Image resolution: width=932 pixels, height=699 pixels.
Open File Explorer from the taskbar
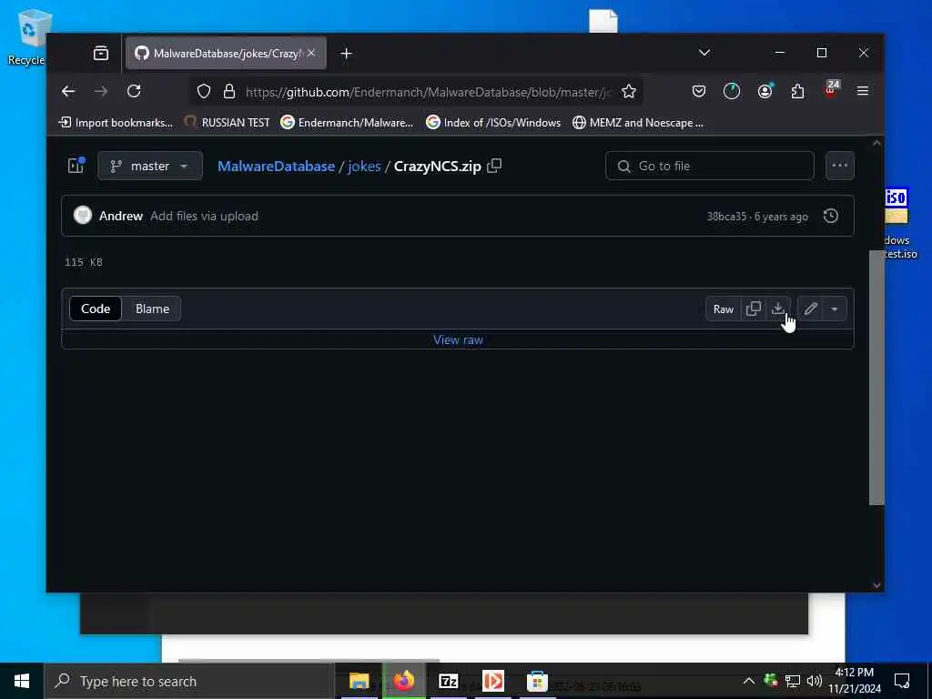tap(359, 681)
